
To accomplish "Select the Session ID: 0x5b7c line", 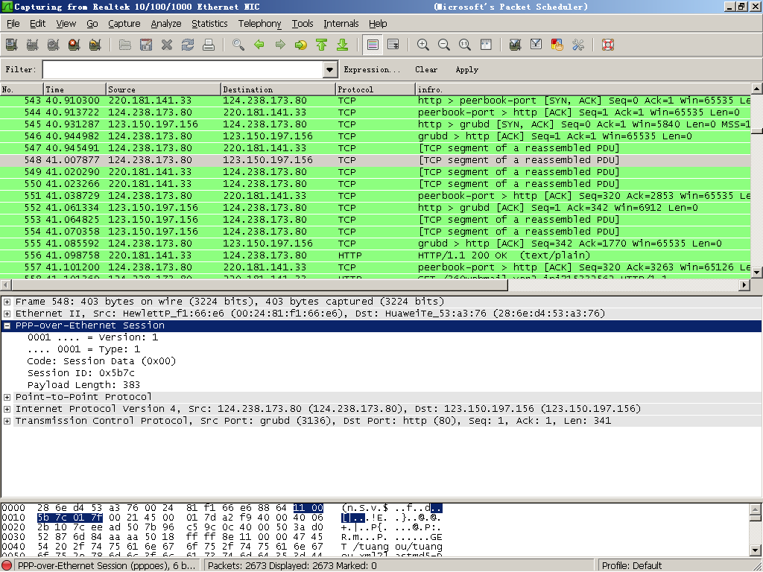I will tap(80, 373).
